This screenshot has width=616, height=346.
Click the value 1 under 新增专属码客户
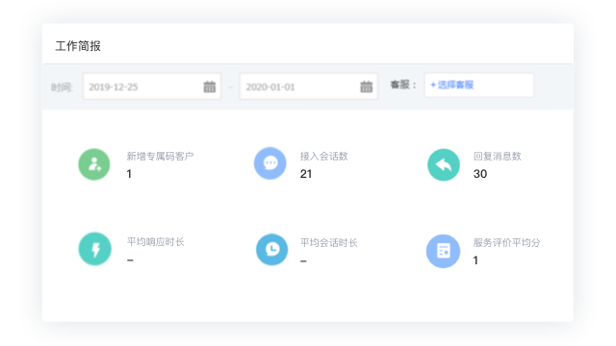pyautogui.click(x=129, y=174)
